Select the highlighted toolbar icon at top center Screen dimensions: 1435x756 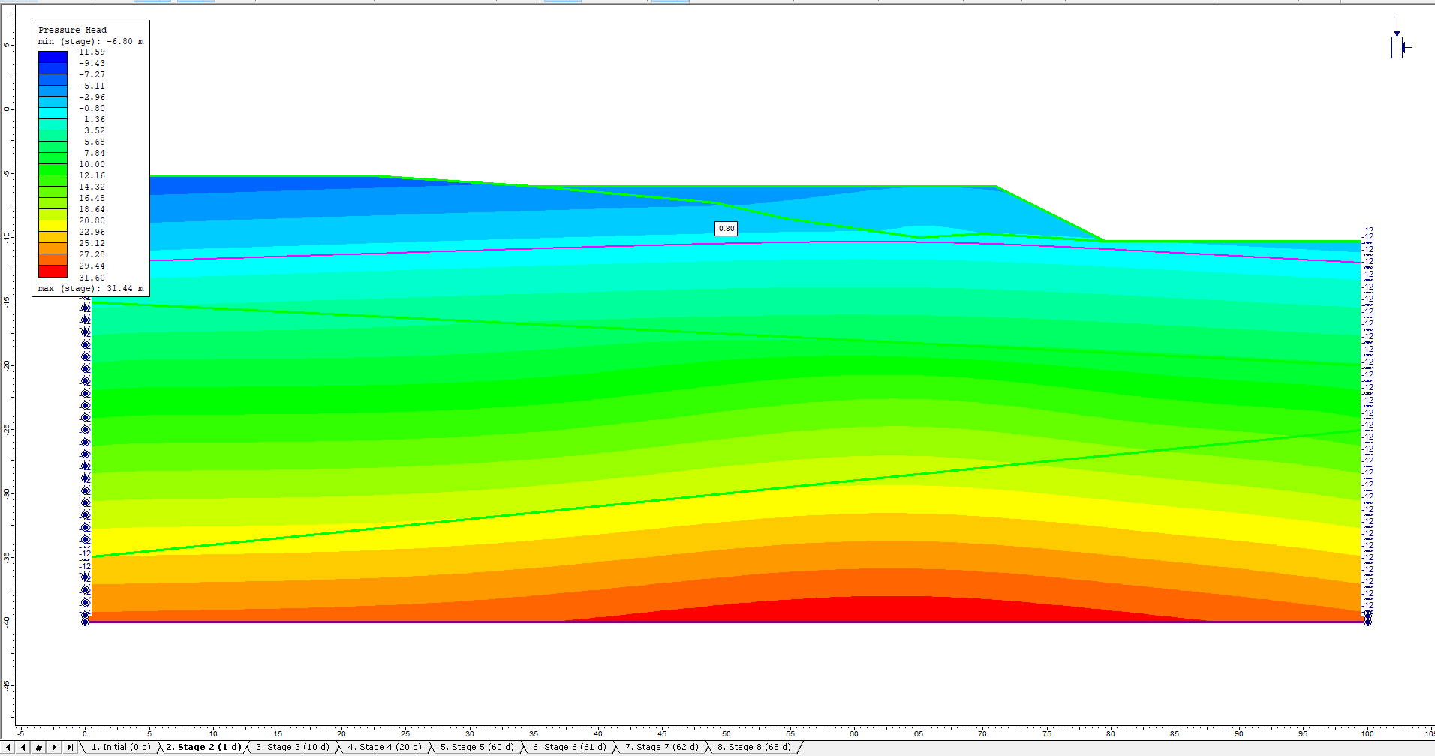[556, 3]
